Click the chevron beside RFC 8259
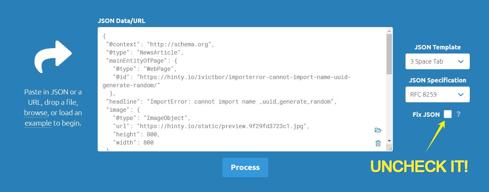489x192 pixels. click(x=461, y=95)
